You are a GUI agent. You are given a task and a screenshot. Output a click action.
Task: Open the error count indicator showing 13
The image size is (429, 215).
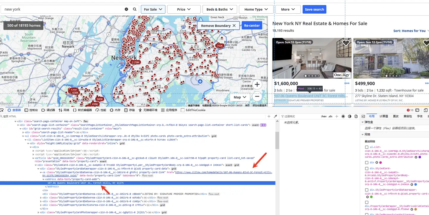pos(410,110)
